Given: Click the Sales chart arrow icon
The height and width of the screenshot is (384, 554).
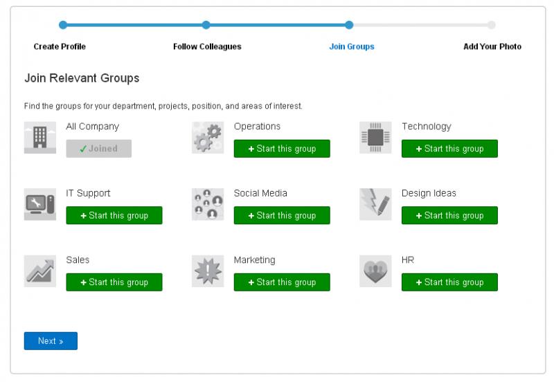Looking at the screenshot, I should click(x=40, y=271).
